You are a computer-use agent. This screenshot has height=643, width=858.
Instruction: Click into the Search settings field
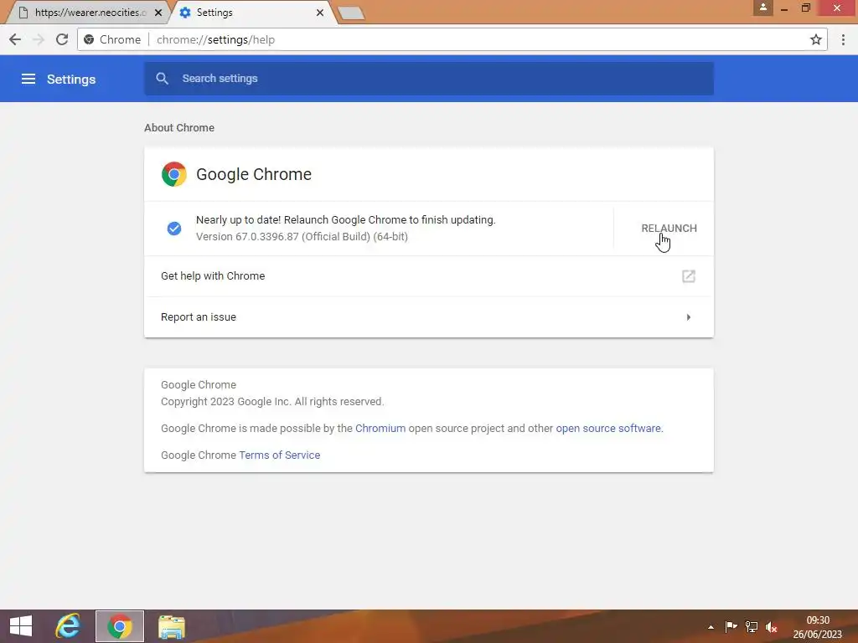point(429,78)
